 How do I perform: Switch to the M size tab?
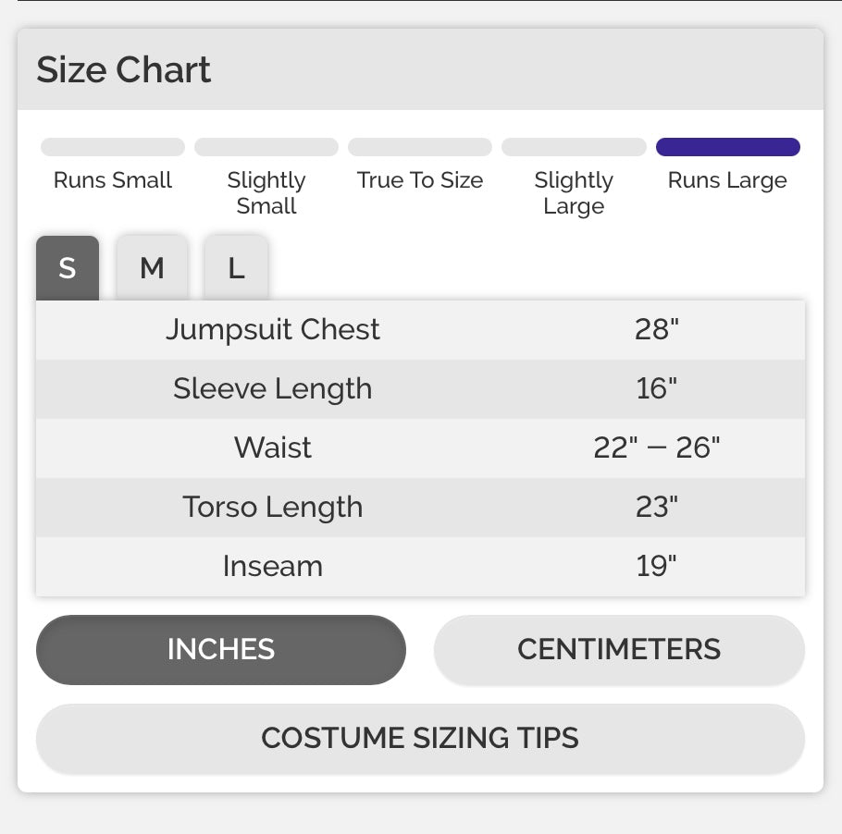[152, 268]
